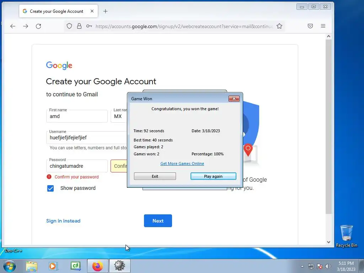Click the address bar URL
Viewport: 364px width, 273px height.
click(184, 26)
